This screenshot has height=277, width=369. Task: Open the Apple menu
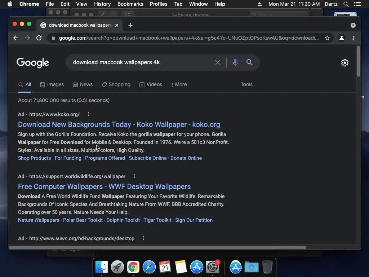(x=10, y=4)
